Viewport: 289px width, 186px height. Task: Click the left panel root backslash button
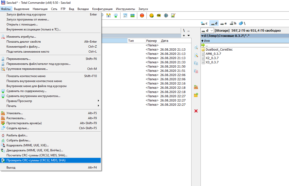(184, 30)
